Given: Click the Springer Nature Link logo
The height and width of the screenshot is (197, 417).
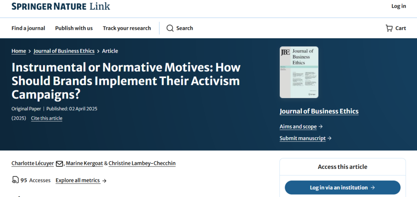Looking at the screenshot, I should point(61,6).
